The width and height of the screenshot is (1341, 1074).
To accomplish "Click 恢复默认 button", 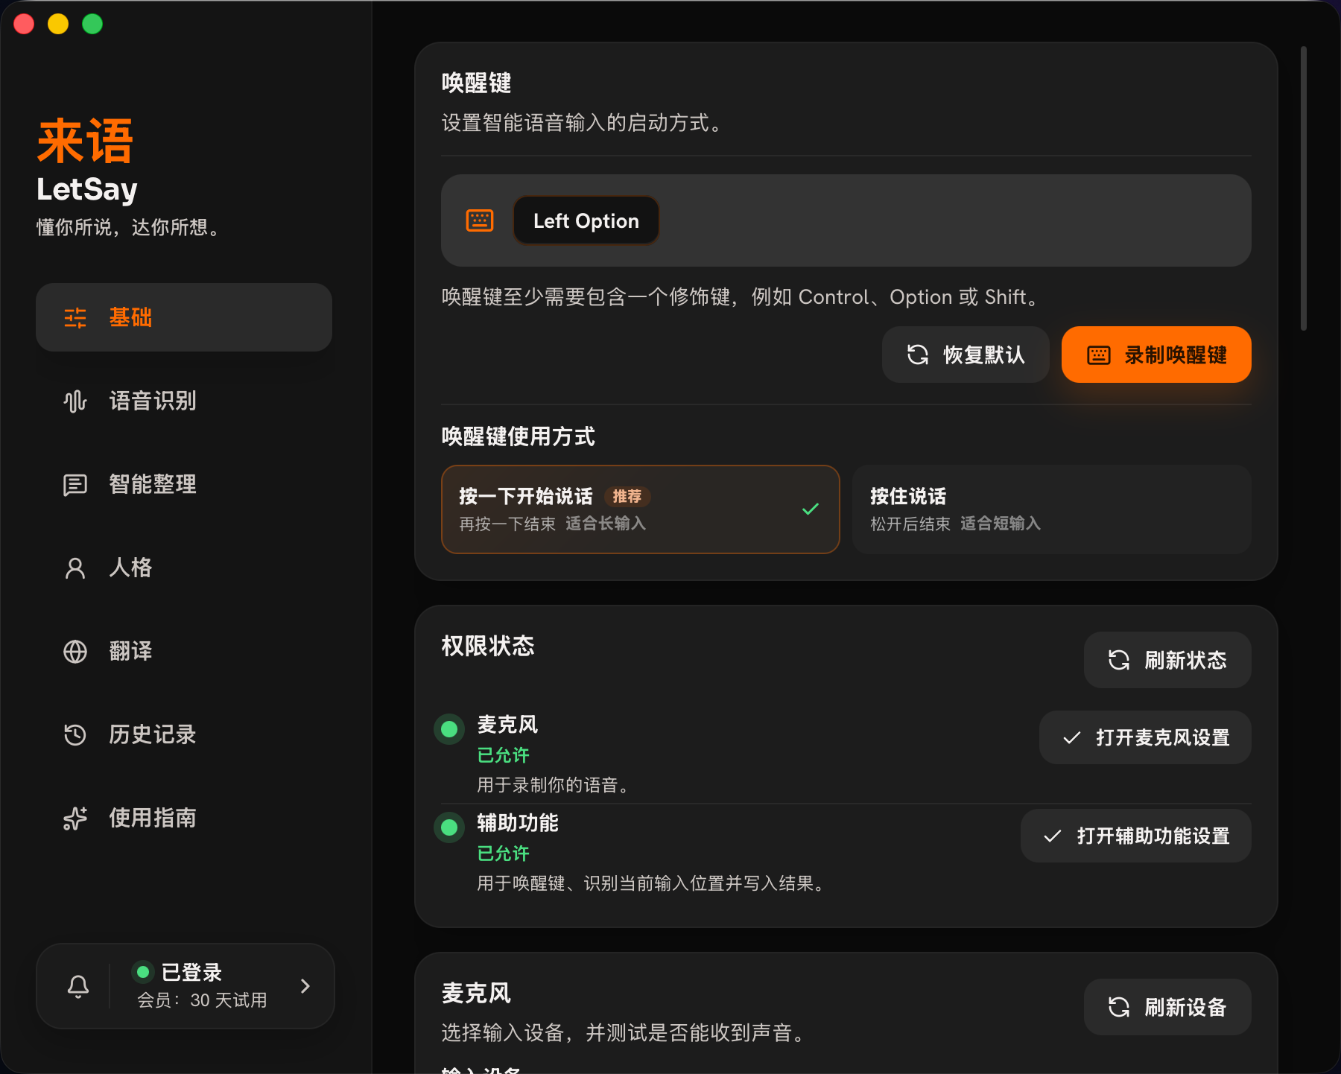I will pyautogui.click(x=966, y=355).
